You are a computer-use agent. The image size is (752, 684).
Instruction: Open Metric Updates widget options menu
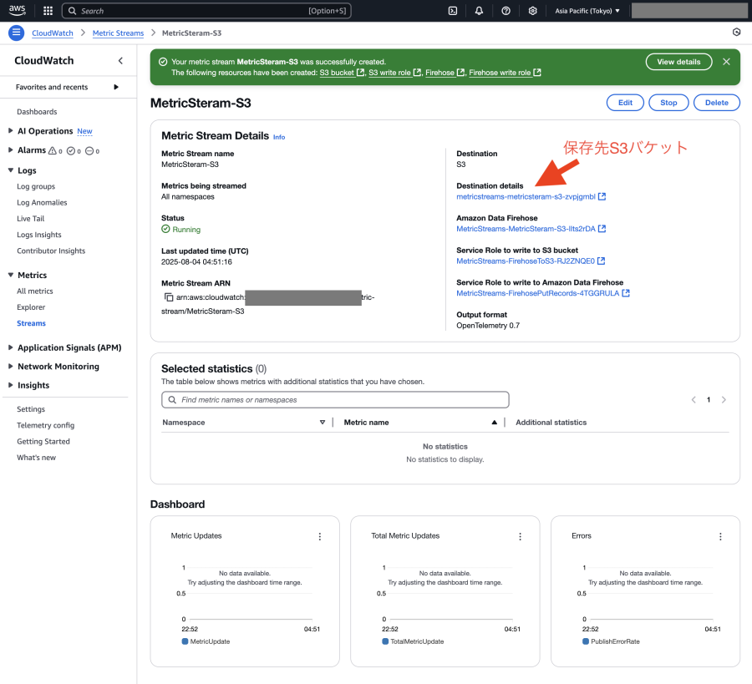pyautogui.click(x=320, y=536)
